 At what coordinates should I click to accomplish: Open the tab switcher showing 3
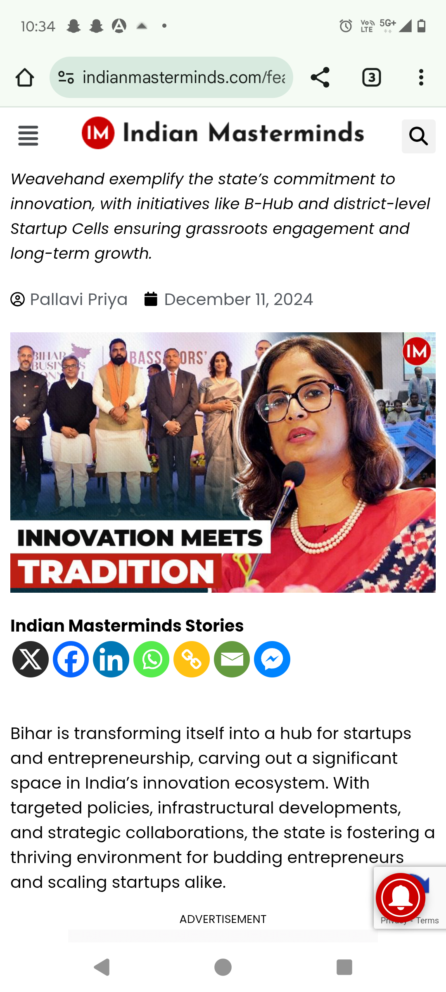[371, 77]
